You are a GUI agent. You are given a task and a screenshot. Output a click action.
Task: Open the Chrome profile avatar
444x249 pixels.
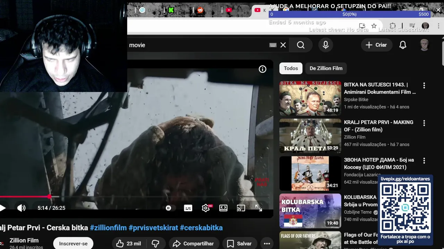point(425,26)
